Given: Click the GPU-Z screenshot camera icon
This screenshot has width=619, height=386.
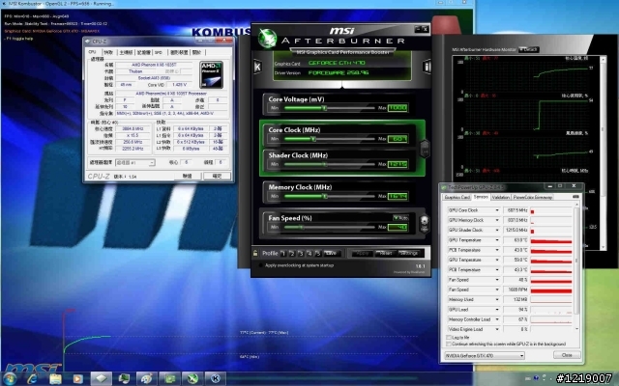Looking at the screenshot, I should (575, 197).
